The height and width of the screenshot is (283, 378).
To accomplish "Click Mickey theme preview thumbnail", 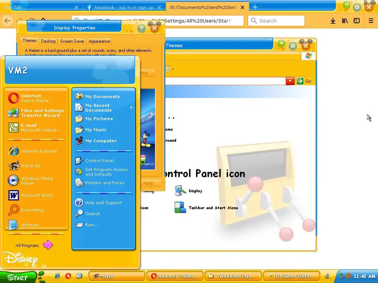I will [x=148, y=129].
